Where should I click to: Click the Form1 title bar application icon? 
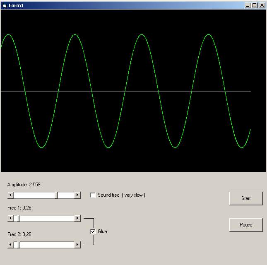pyautogui.click(x=5, y=5)
